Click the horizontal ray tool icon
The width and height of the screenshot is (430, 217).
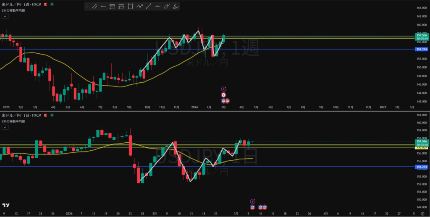tap(103, 6)
